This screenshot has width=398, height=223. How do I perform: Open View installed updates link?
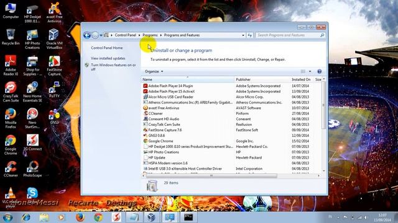tap(108, 58)
